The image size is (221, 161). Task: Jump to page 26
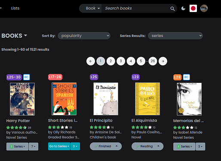coord(153,61)
